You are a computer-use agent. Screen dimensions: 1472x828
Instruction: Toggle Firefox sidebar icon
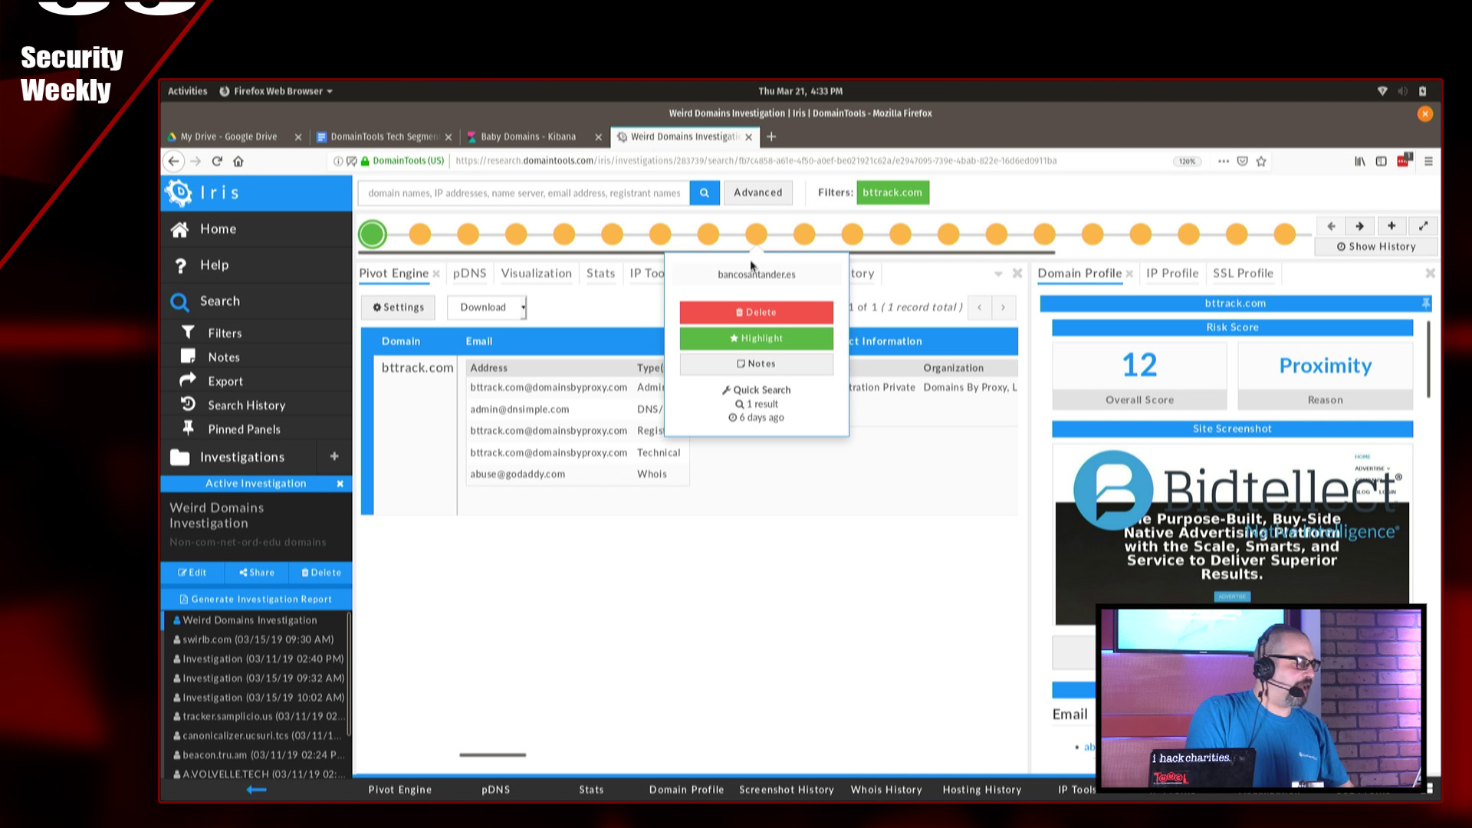[x=1381, y=161]
